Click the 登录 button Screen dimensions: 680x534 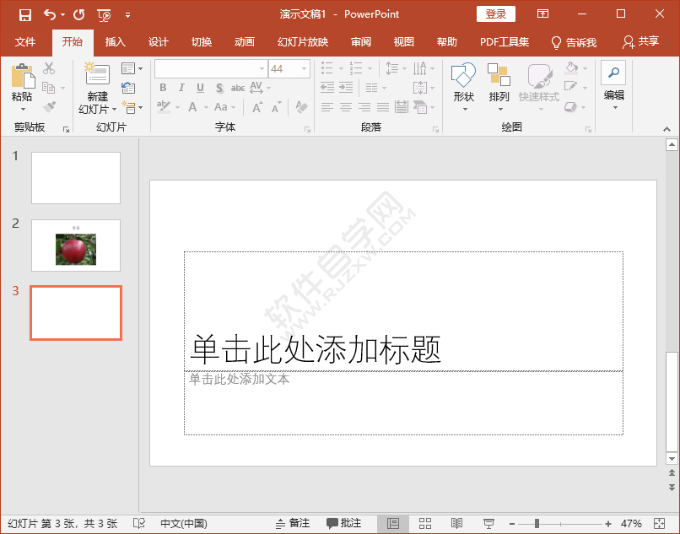[x=496, y=13]
